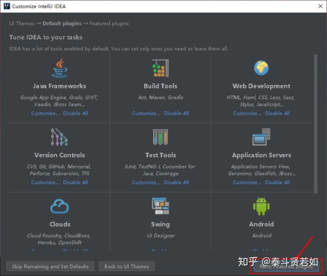Click the Android heading text
The width and height of the screenshot is (327, 276).
(x=261, y=224)
